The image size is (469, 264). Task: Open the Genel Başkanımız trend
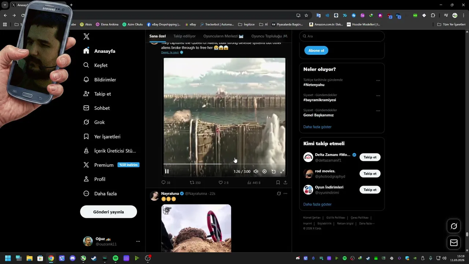[318, 115]
